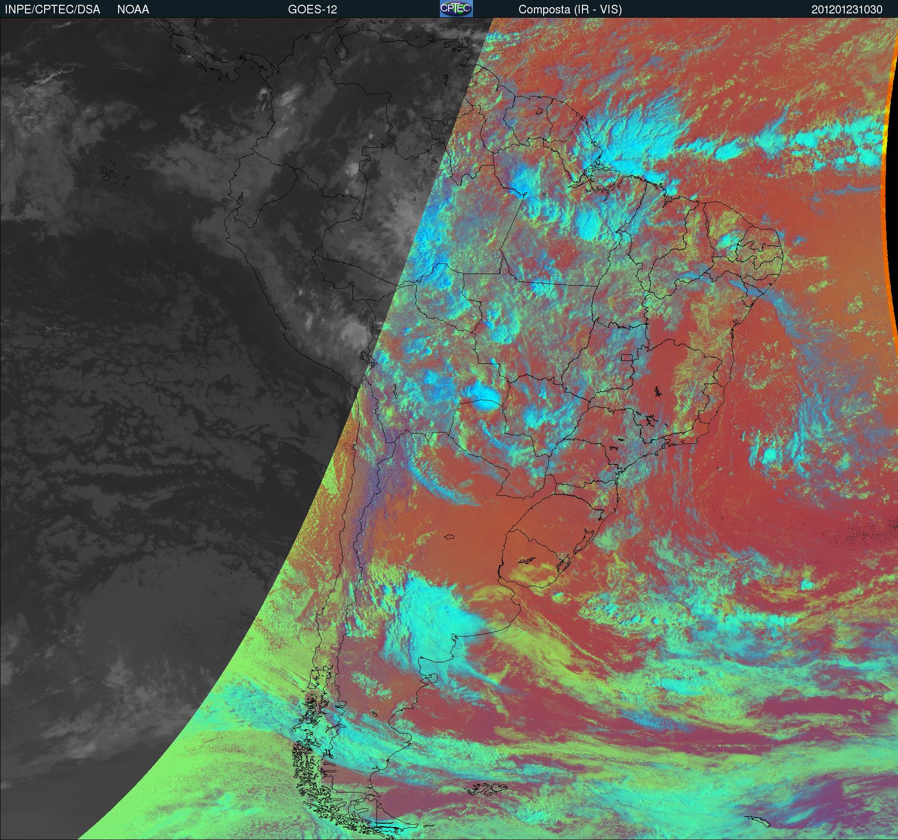Click the GOES-12 satellite label
Viewport: 898px width, 840px height.
pos(313,10)
